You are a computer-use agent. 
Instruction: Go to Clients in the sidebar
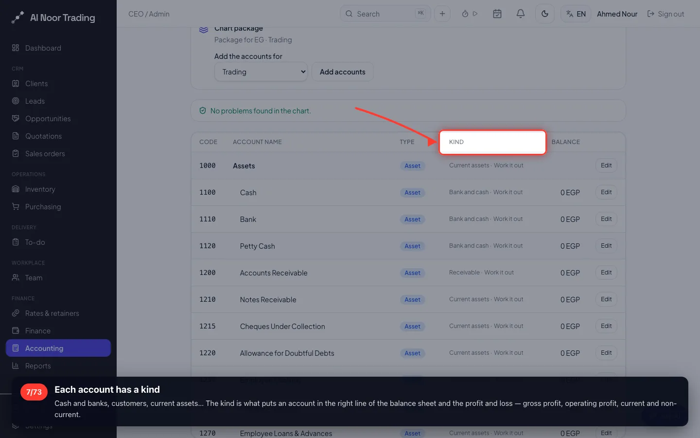tap(58, 83)
